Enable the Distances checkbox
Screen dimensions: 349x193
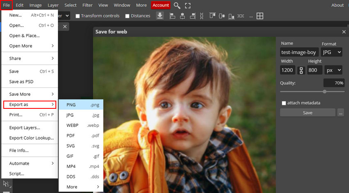point(127,16)
